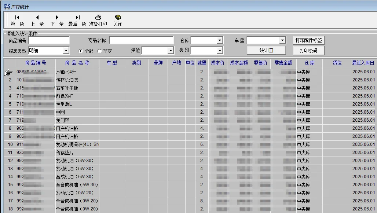Click the 单位 column header
377x213 pixels.
[x=190, y=63]
